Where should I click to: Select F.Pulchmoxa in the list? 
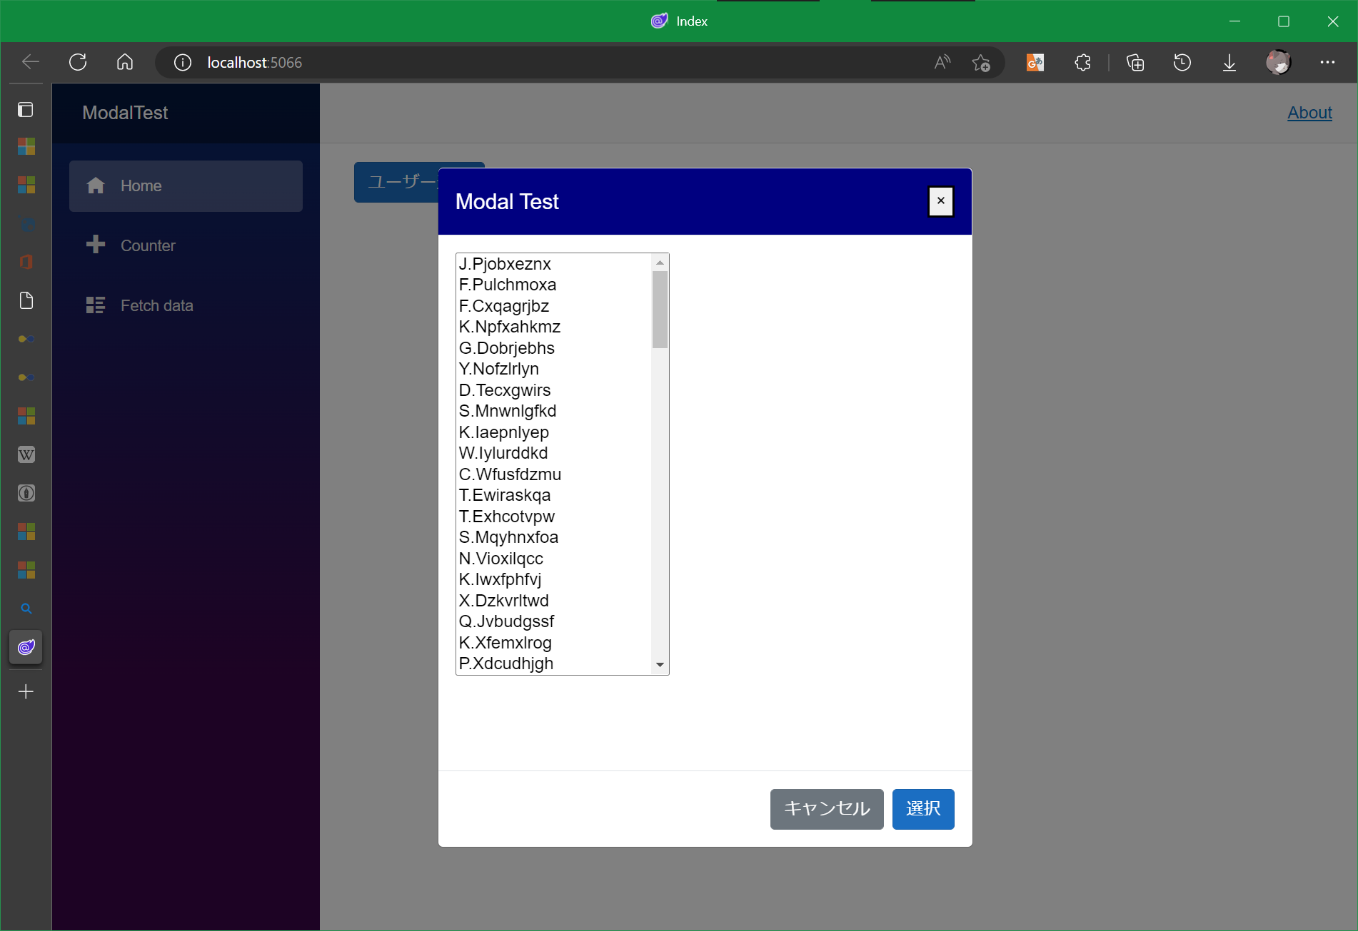(x=554, y=285)
